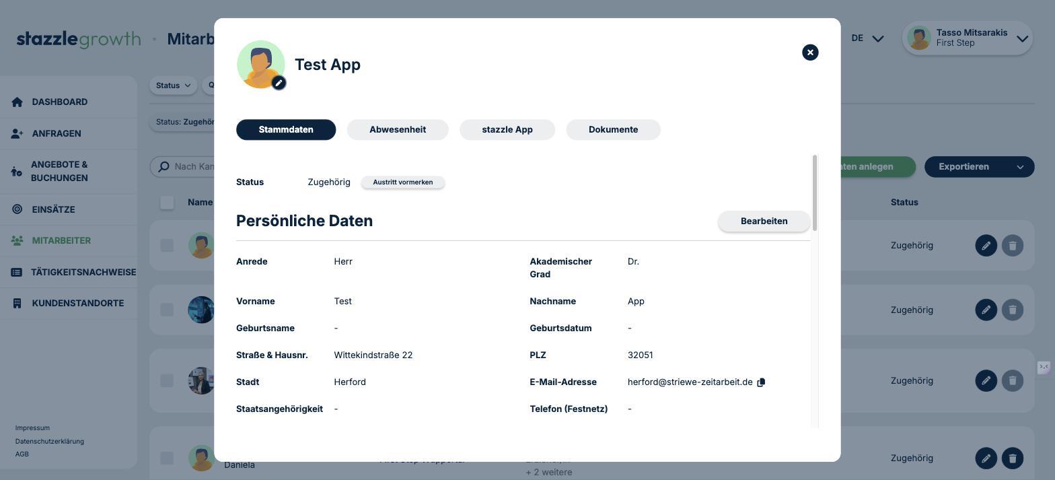Copy the e-mail address with copy icon
1055x480 pixels.
coord(761,382)
